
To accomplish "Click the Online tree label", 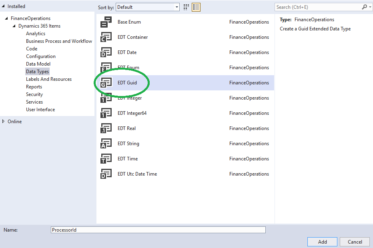I will [15, 122].
